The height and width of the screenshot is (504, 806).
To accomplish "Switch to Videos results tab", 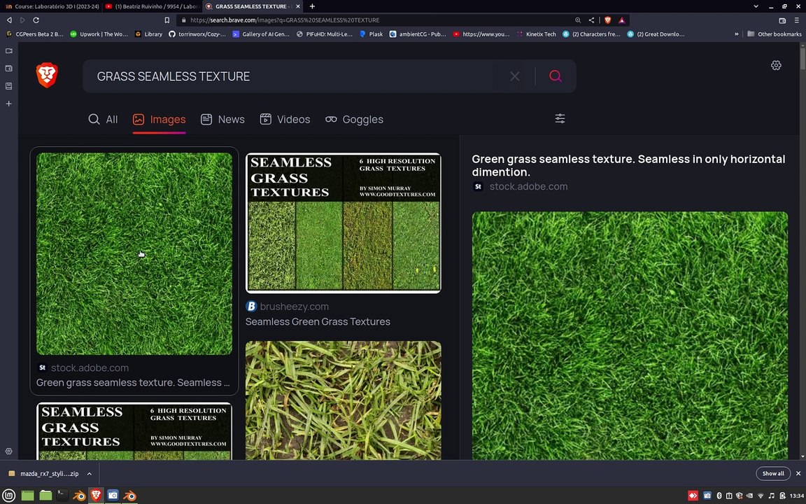I will tap(285, 119).
